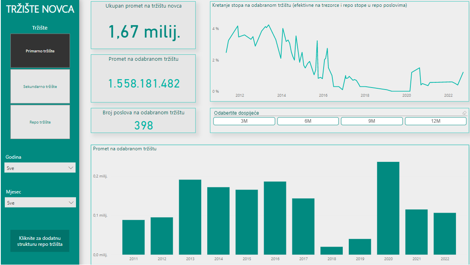Viewport: 470px width, 265px height.
Task: Select the 6M maturity option
Action: click(x=308, y=121)
